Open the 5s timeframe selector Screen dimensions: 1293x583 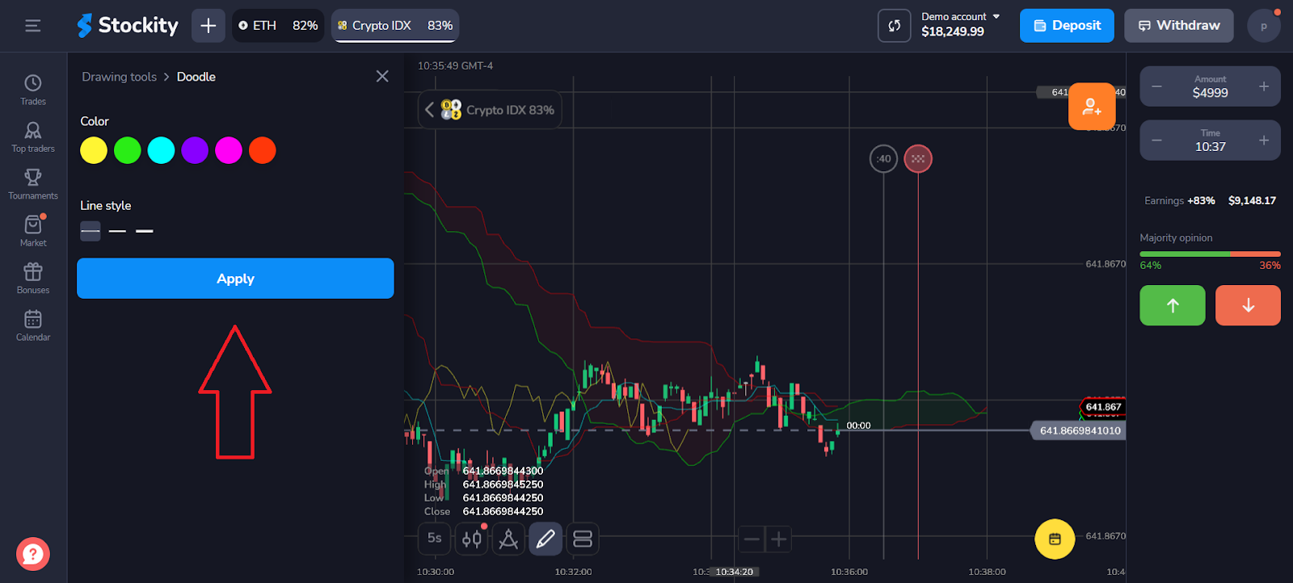(435, 539)
